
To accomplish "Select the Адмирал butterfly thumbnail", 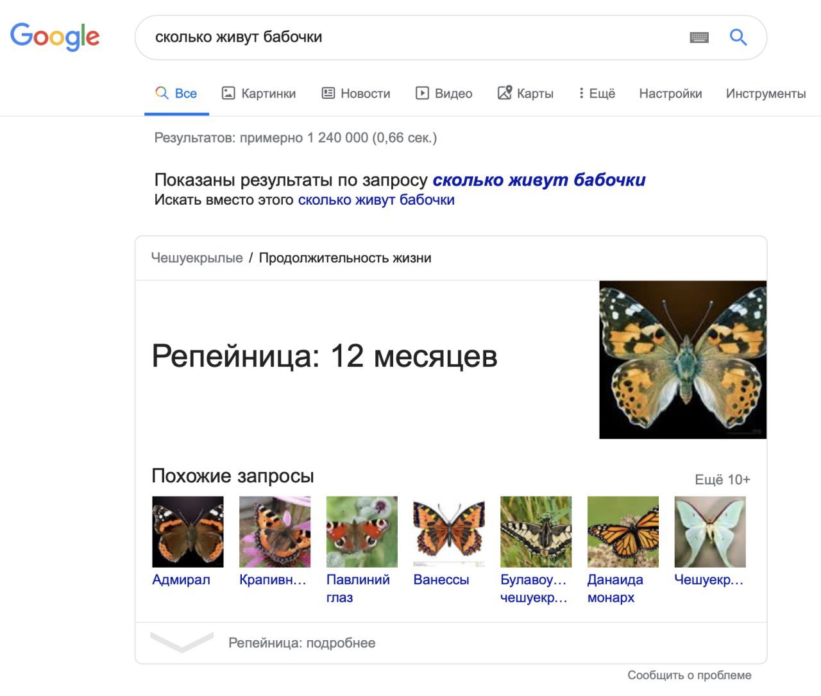I will click(188, 532).
